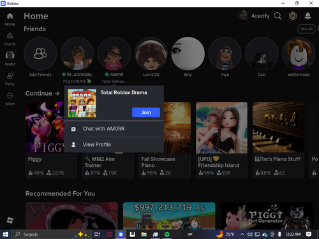Open Tac's Piano Stuff game card
The image size is (319, 239).
click(278, 140)
